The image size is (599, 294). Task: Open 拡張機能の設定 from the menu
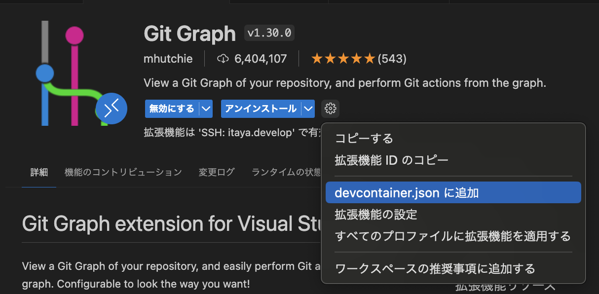click(x=376, y=215)
